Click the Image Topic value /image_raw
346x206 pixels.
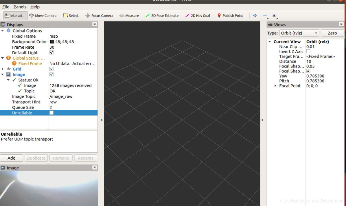[61, 96]
